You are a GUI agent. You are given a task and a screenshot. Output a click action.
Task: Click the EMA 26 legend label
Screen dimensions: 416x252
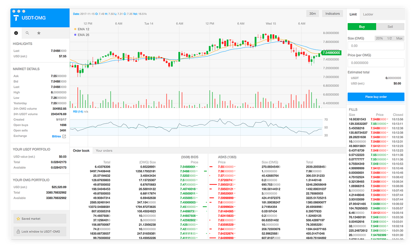(83, 35)
